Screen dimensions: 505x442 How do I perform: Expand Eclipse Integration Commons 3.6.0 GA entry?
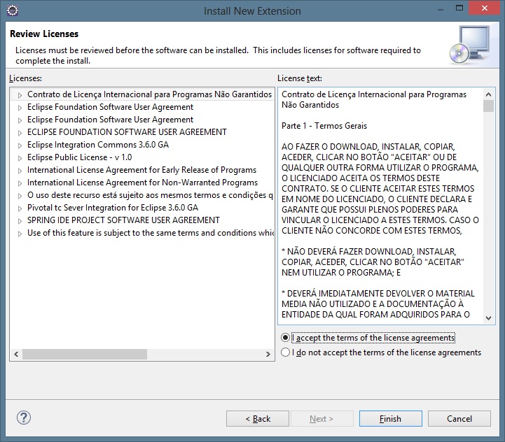20,145
